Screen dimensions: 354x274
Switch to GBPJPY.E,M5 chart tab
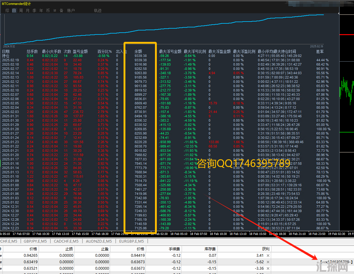tap(35, 241)
